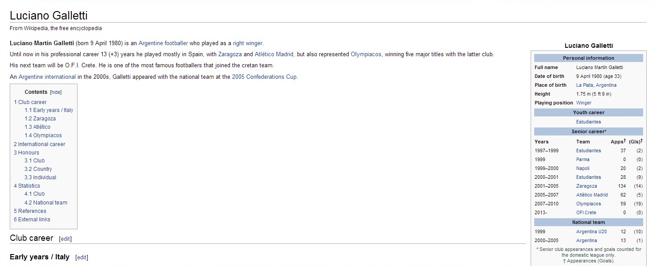Image resolution: width=656 pixels, height=266 pixels.
Task: Hide the Contents table via [hide] toggle
Action: click(x=56, y=92)
